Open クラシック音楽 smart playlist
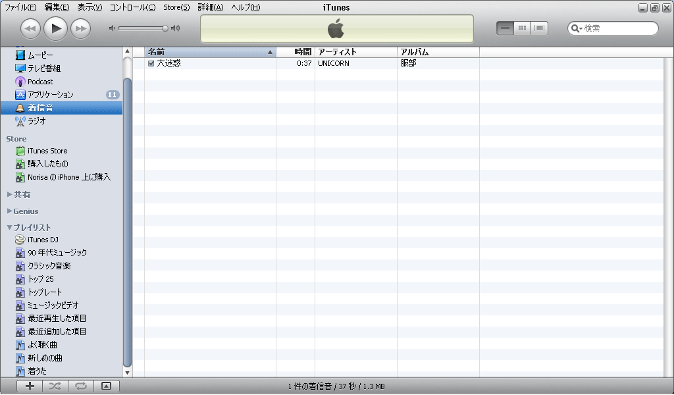The height and width of the screenshot is (395, 674). [61, 266]
